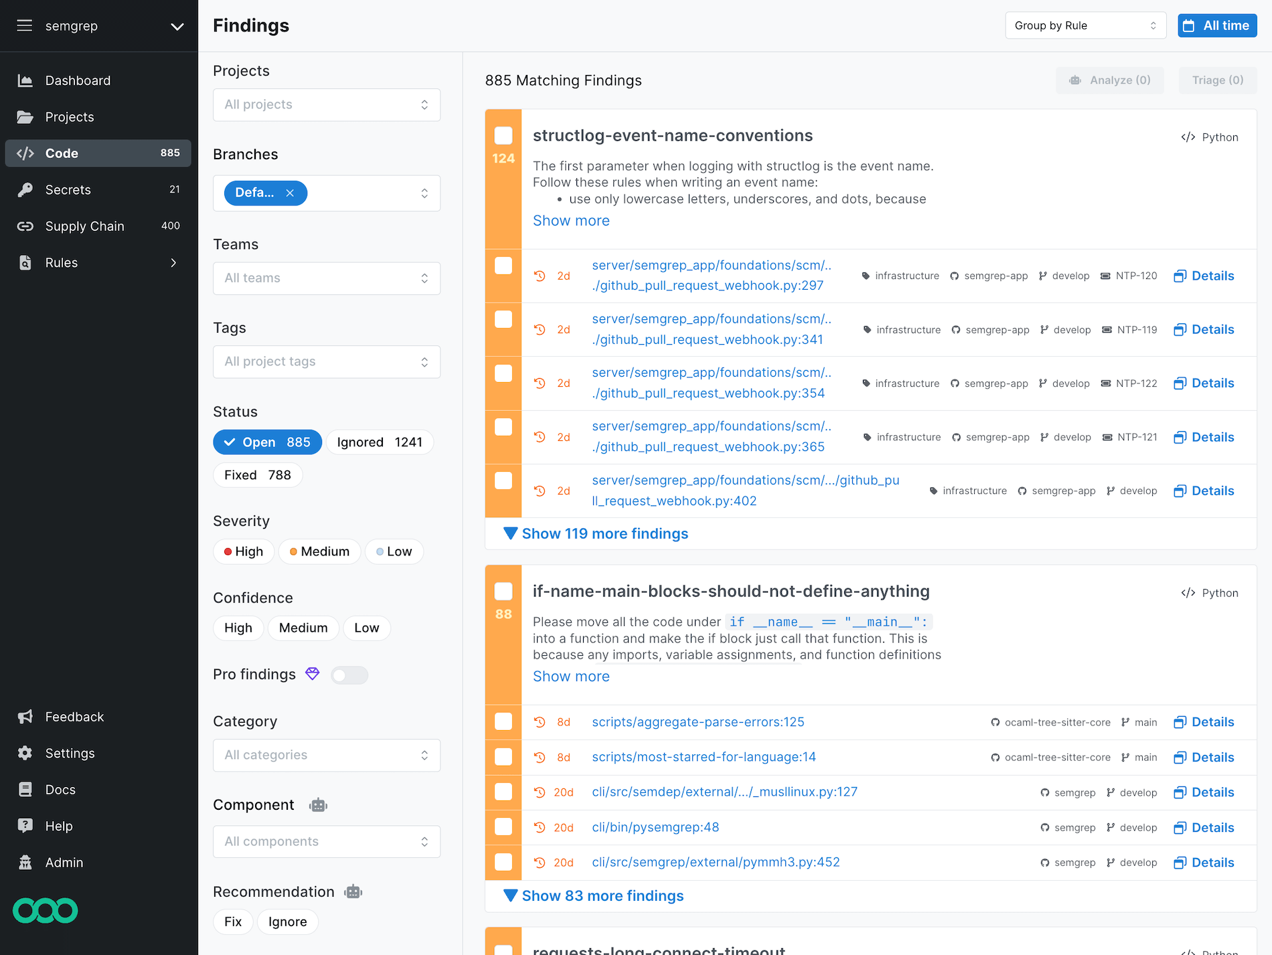Screen dimensions: 1272x955
Task: Select the Secrets key icon in sidebar
Action: 25,189
